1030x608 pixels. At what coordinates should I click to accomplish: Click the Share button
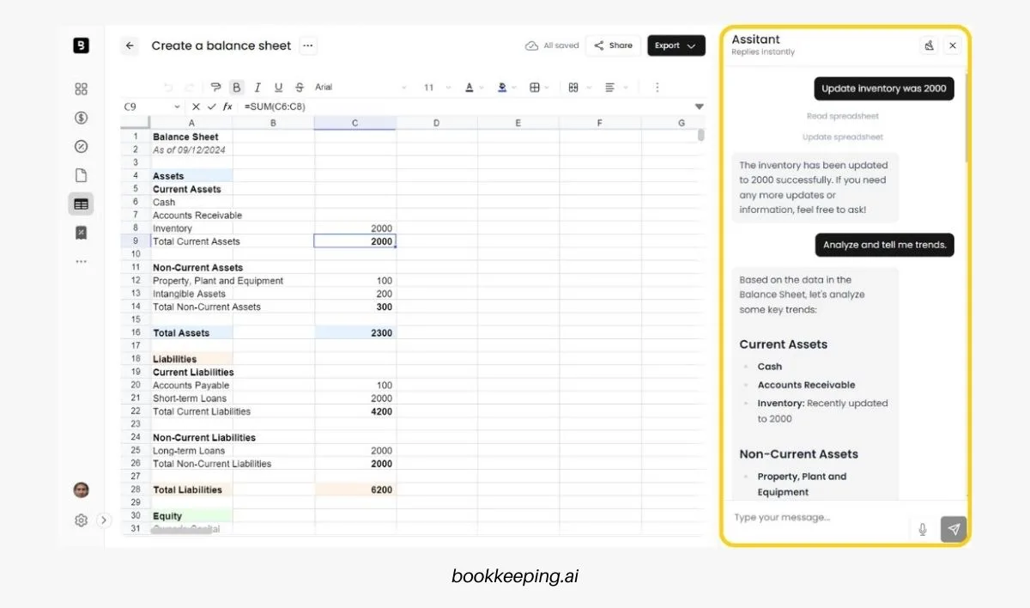click(x=613, y=46)
